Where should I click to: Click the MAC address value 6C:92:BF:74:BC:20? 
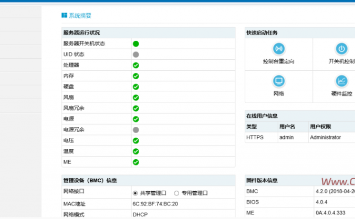[x=155, y=204]
